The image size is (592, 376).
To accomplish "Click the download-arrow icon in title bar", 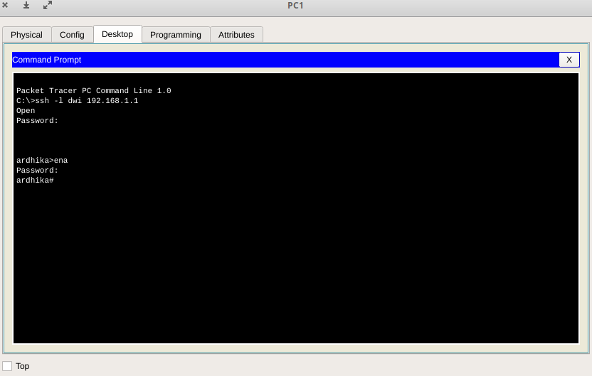I will pyautogui.click(x=26, y=5).
